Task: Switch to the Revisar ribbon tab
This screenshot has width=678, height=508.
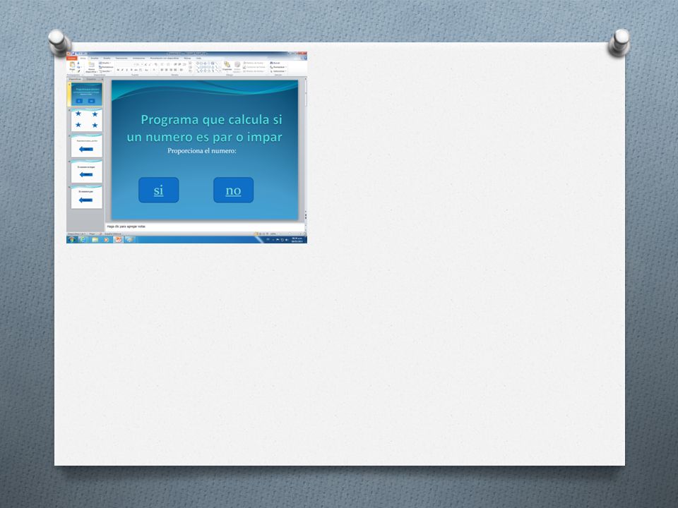Action: [x=187, y=59]
